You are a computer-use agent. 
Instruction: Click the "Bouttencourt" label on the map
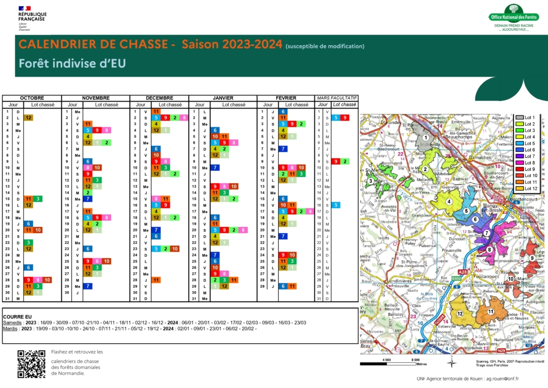click(x=524, y=199)
